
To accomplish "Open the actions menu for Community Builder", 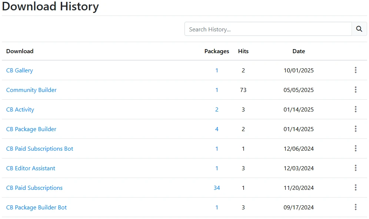I will [x=355, y=90].
